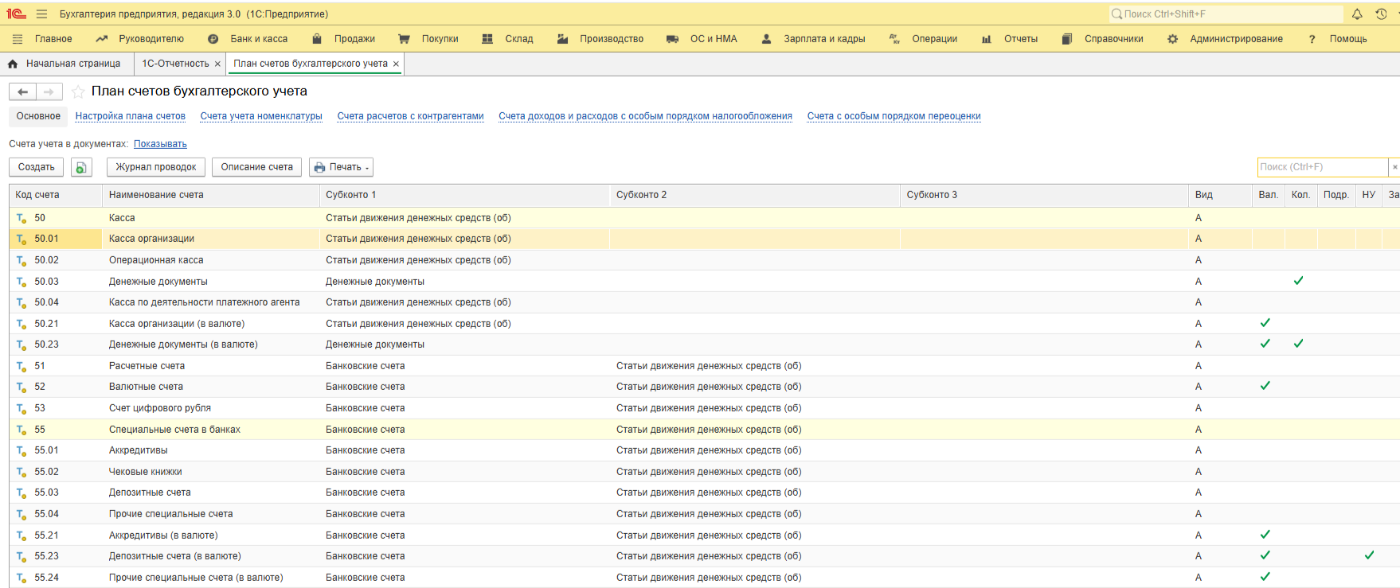Open the Счета расчетов с контрагентами link

[x=411, y=116]
